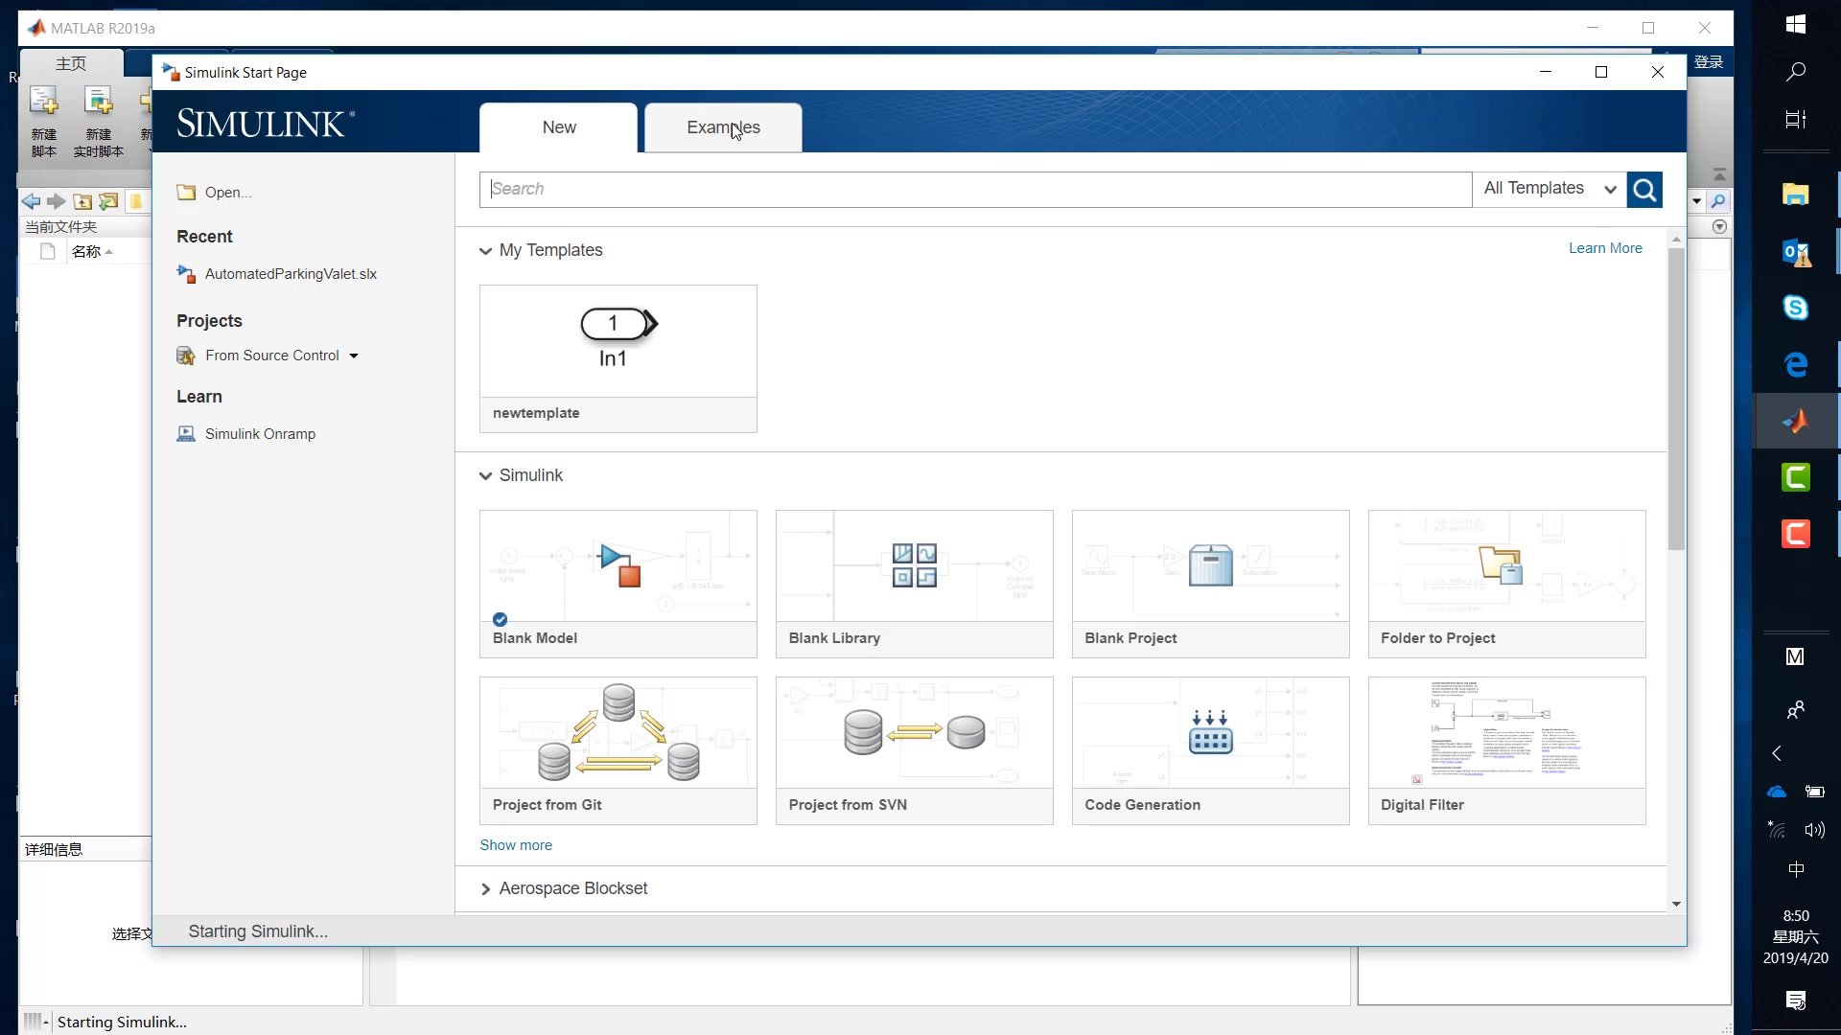Click From Source Control label

point(272,356)
